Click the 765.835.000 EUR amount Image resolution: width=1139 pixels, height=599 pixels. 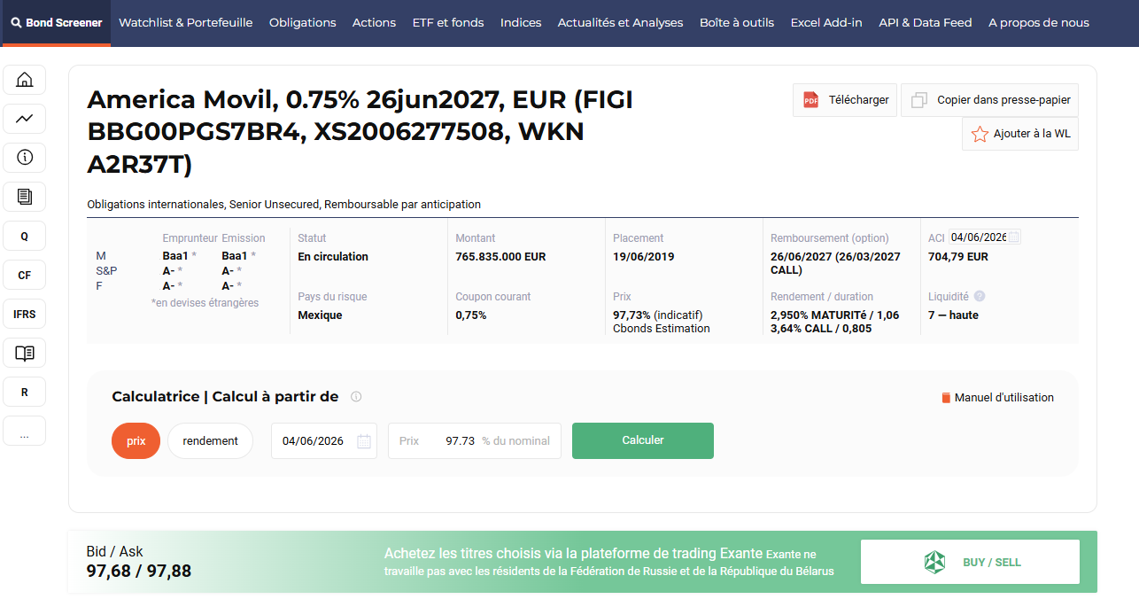pos(500,257)
